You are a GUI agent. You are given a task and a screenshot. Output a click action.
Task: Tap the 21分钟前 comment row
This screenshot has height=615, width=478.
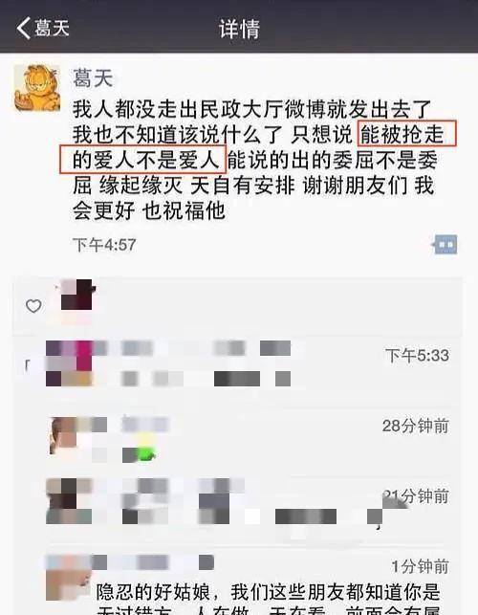pos(247,502)
